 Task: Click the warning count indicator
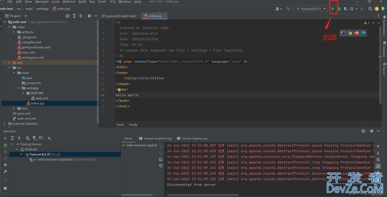(x=367, y=23)
